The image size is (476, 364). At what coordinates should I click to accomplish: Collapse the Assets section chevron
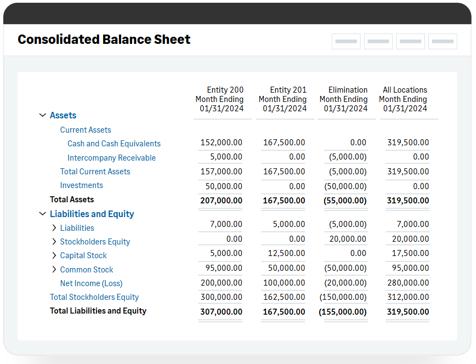[x=43, y=115]
